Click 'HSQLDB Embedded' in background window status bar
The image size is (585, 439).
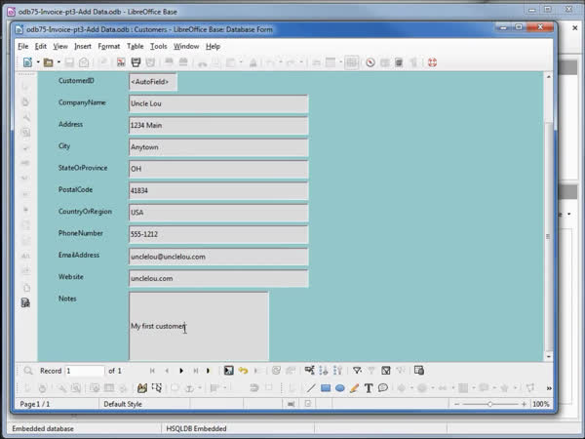click(196, 428)
